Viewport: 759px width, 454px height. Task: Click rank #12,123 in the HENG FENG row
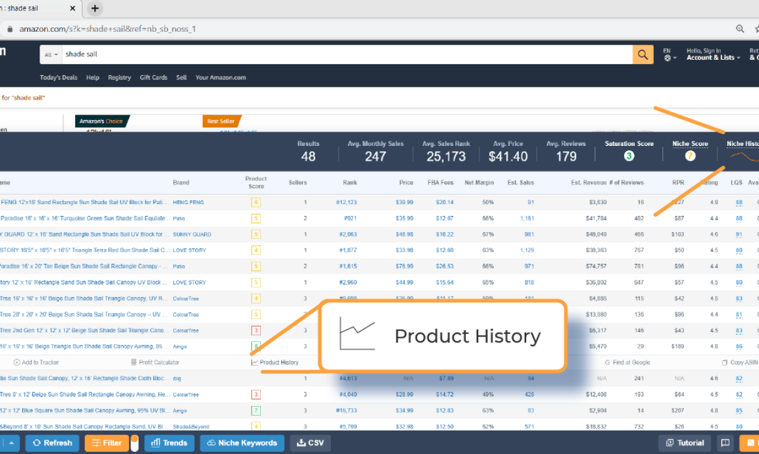tap(346, 202)
